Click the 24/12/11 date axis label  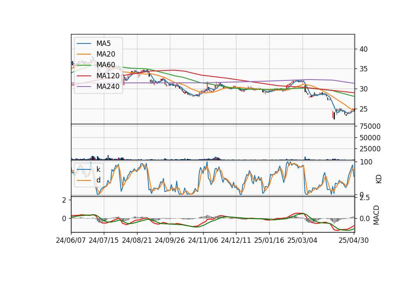point(236,241)
